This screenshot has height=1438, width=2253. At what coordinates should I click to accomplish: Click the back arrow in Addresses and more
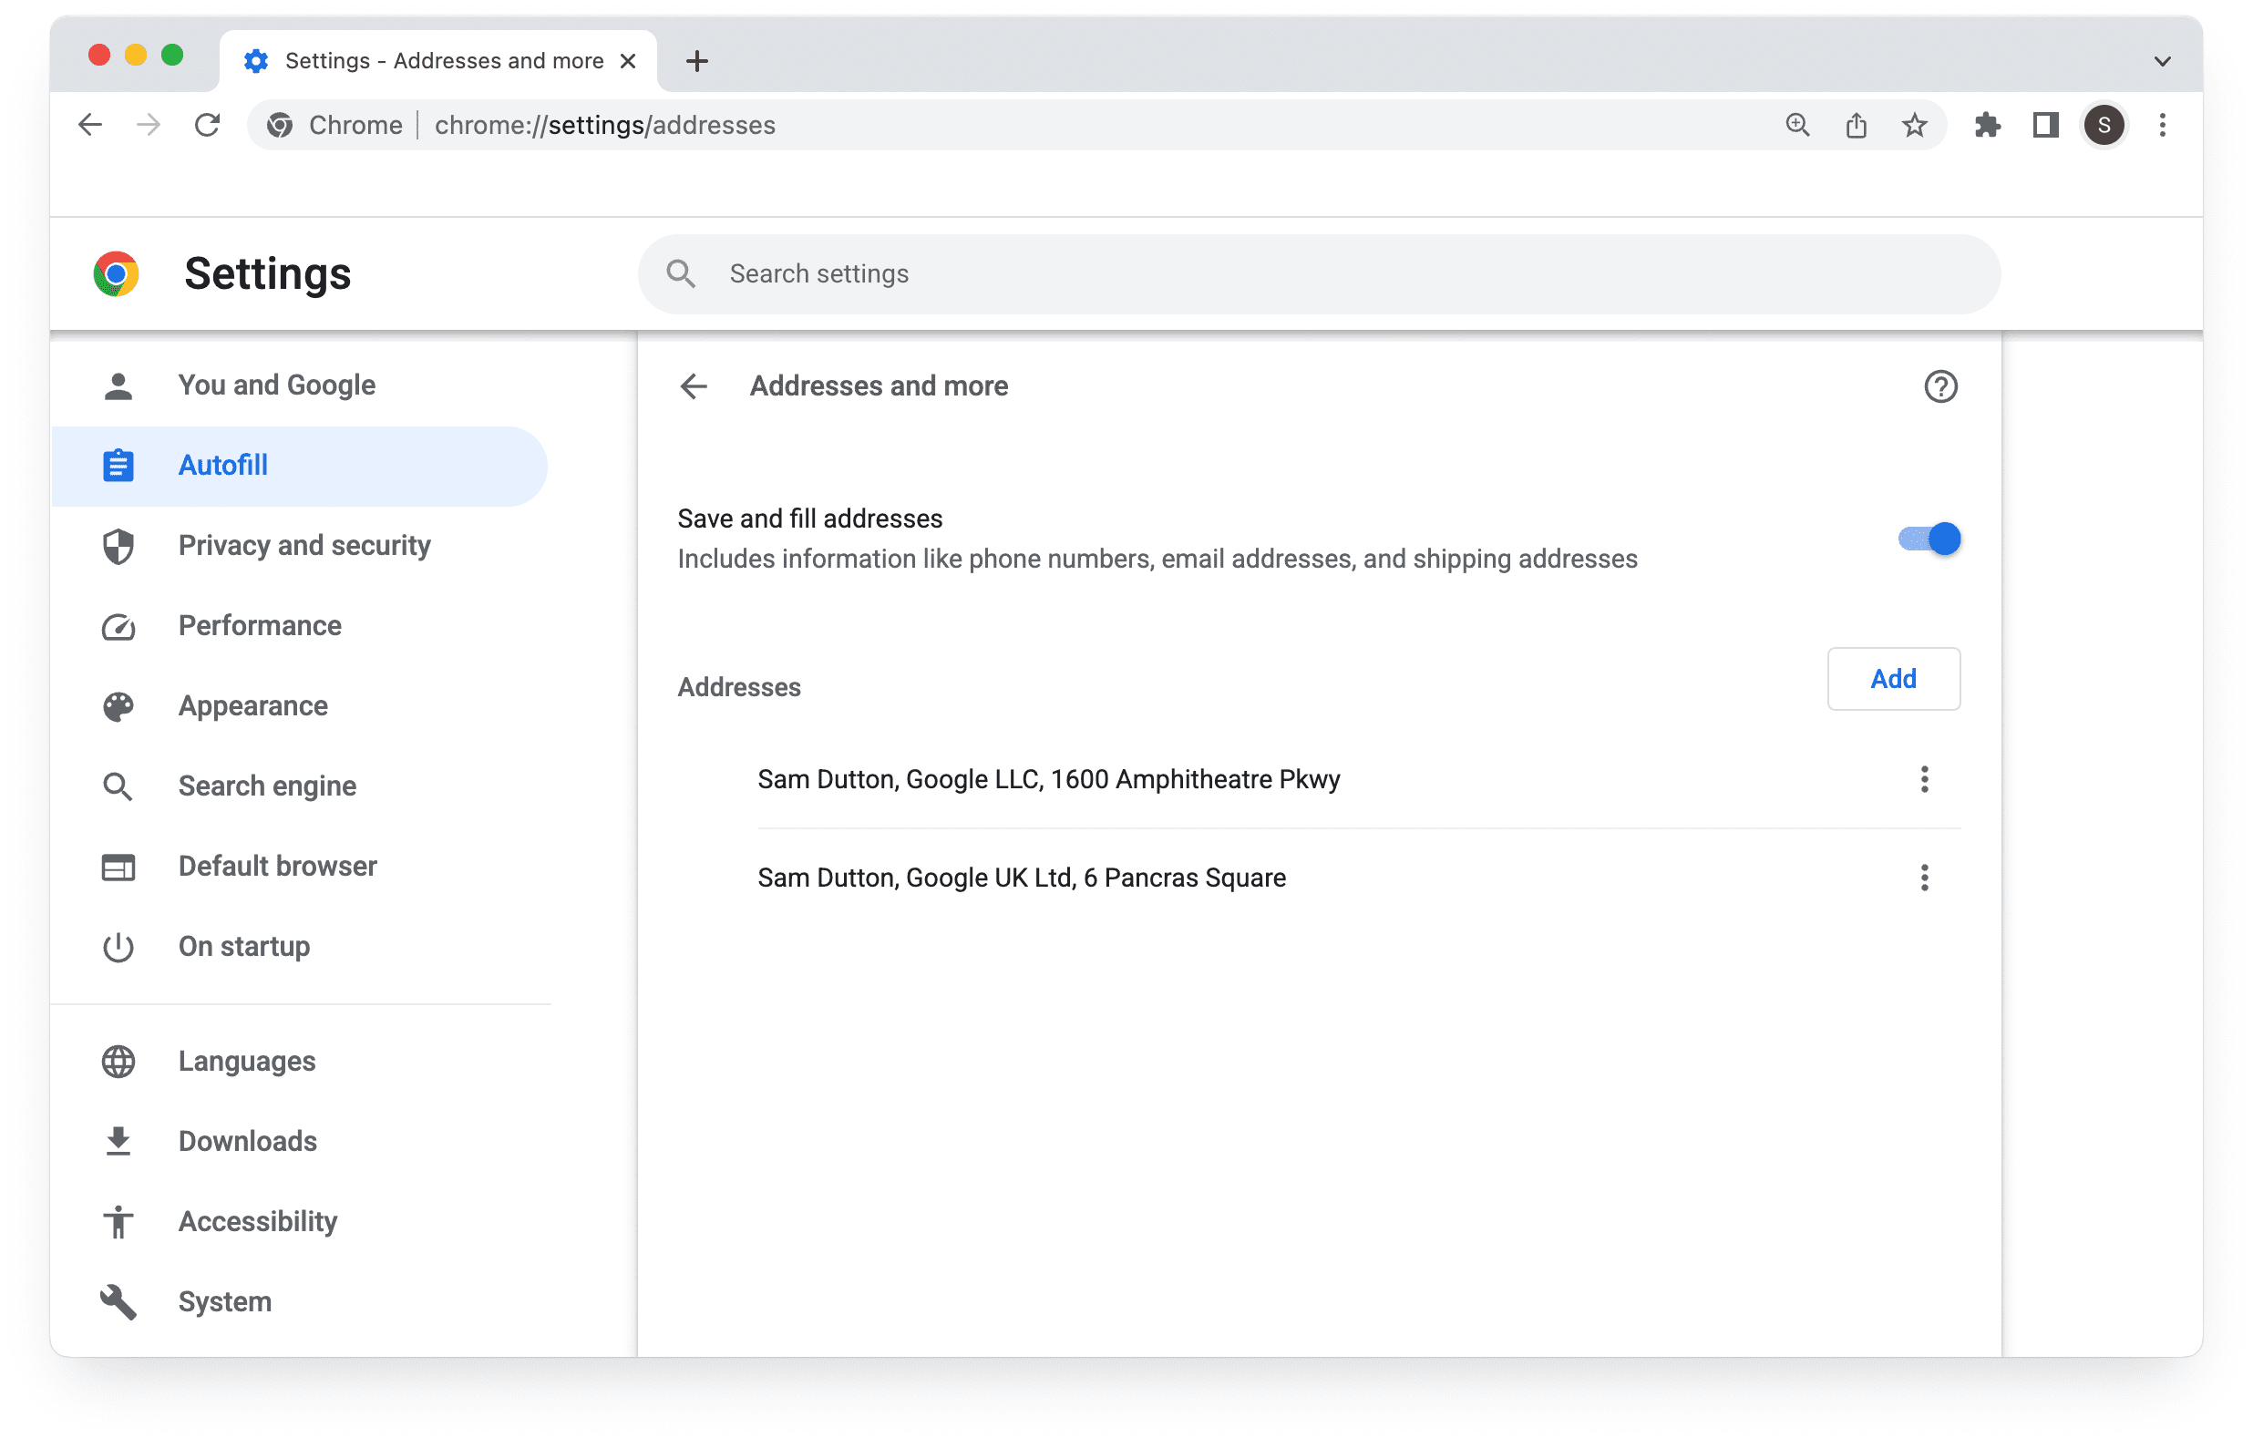(690, 385)
